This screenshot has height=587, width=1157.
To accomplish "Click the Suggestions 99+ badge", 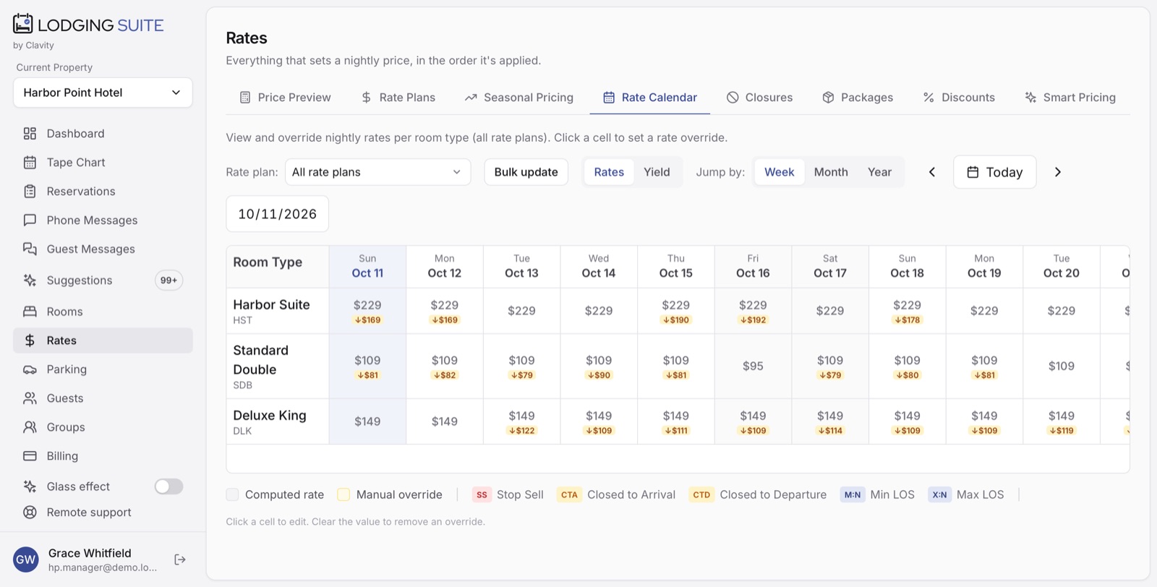I will point(168,280).
